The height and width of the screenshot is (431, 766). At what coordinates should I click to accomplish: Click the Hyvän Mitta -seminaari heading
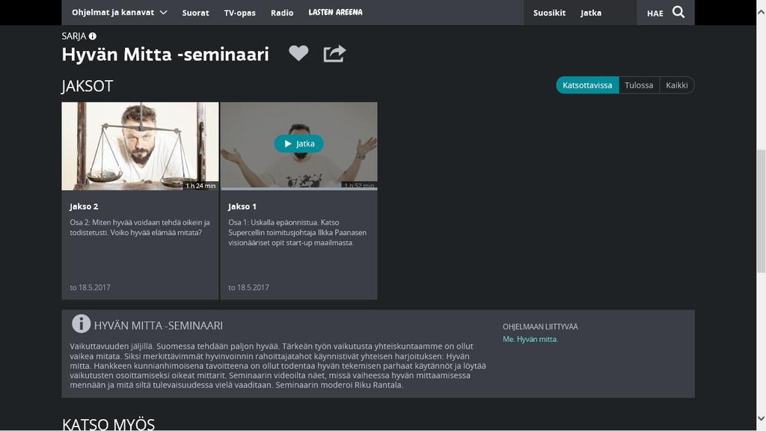(x=165, y=54)
